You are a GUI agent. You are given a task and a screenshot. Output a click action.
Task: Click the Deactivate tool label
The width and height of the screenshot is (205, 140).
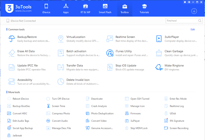click(x=97, y=99)
